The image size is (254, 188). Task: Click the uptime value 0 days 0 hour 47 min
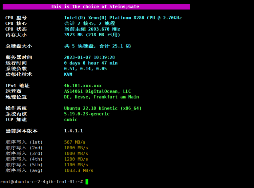91,63
